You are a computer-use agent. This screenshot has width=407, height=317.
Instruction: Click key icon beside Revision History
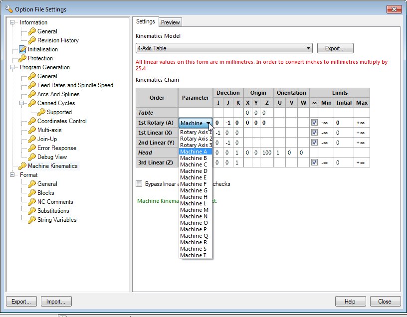(x=32, y=40)
